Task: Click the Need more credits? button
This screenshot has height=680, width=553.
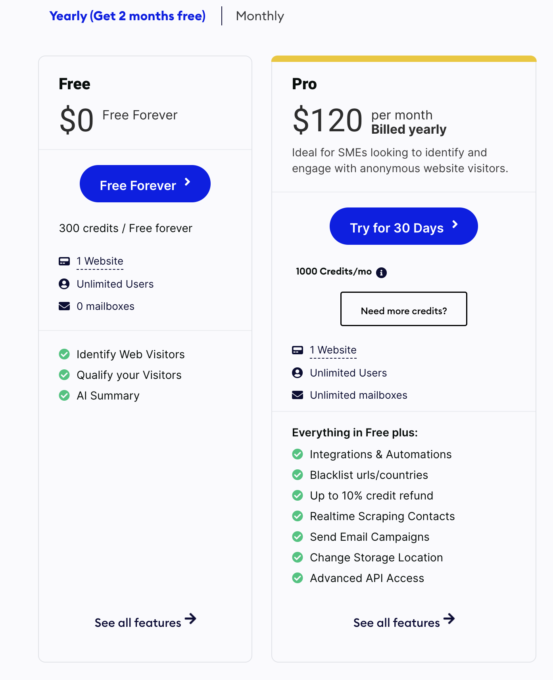Action: (403, 309)
